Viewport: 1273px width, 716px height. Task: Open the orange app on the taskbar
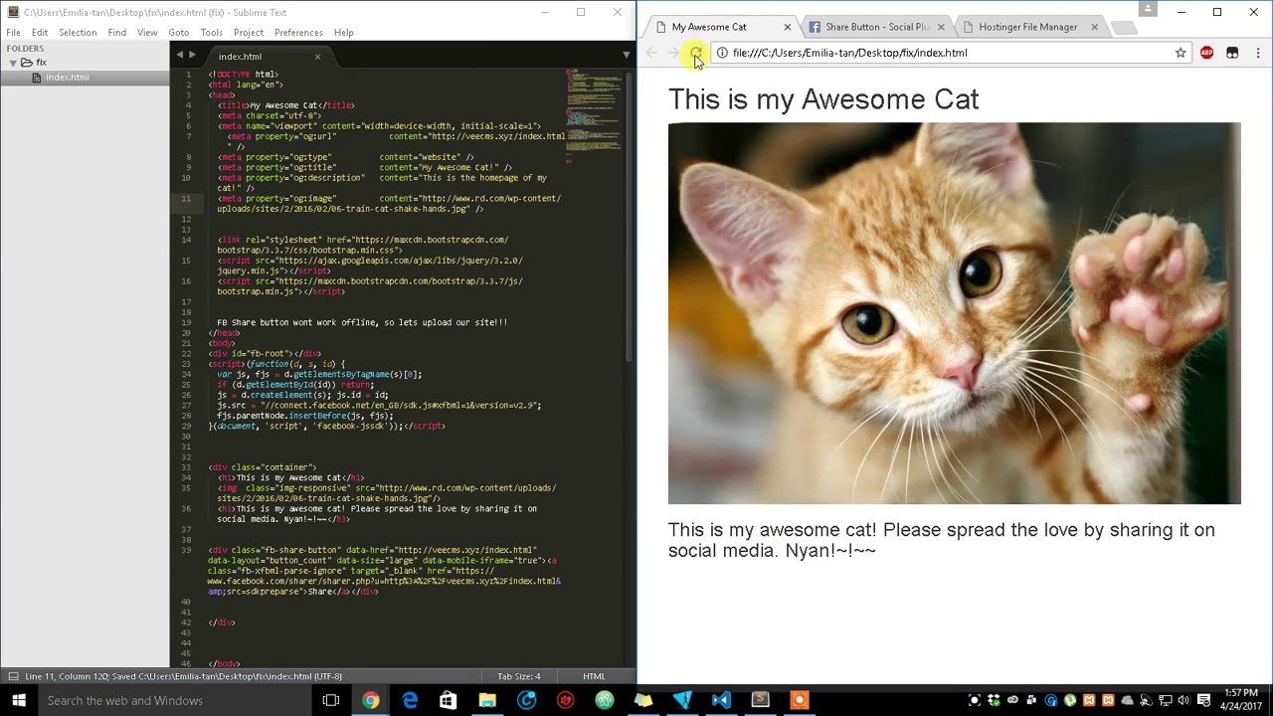(x=799, y=700)
